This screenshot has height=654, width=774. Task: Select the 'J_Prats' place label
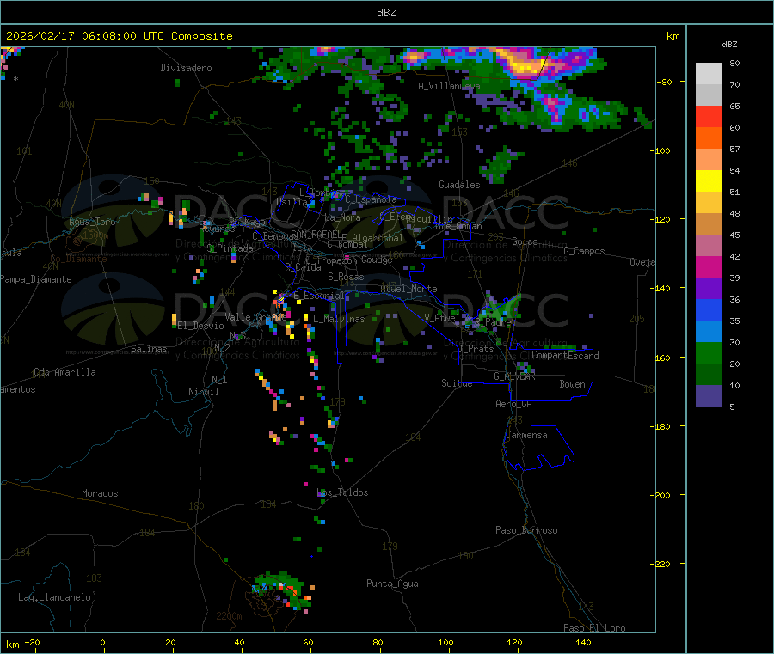pos(476,349)
